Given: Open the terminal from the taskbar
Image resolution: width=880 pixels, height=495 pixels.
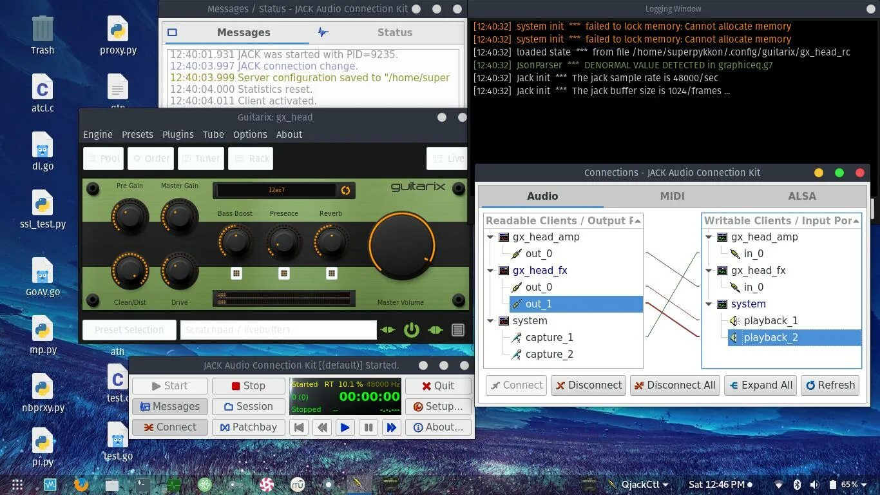Looking at the screenshot, I should (x=143, y=485).
